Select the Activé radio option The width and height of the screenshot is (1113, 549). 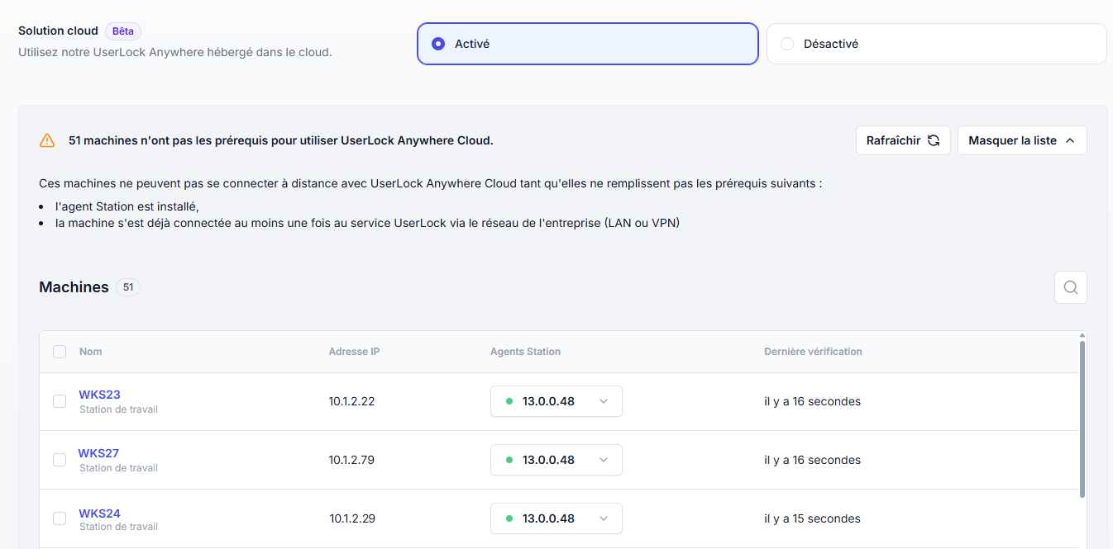[x=438, y=44]
